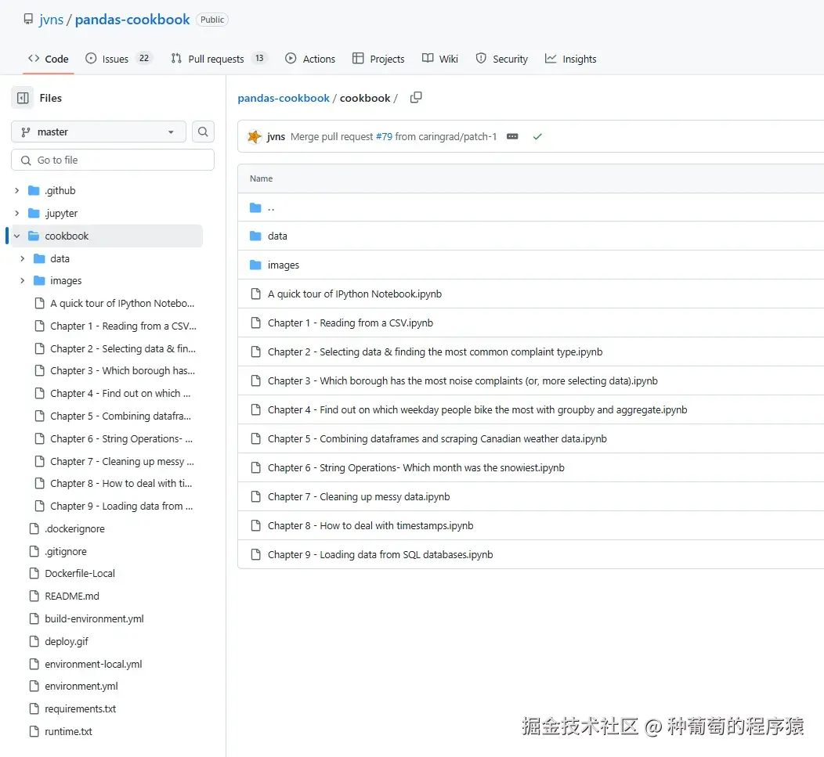Image resolution: width=824 pixels, height=757 pixels.
Task: Open Chapter 5 - Combining dataframes notebook
Action: click(x=437, y=438)
